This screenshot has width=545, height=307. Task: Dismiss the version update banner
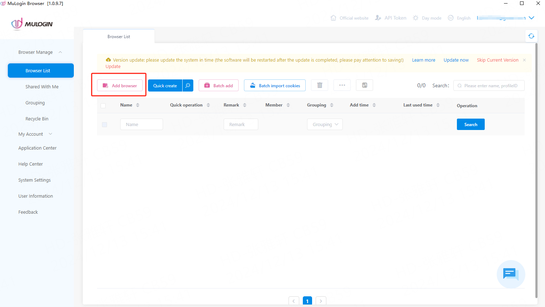pos(524,60)
